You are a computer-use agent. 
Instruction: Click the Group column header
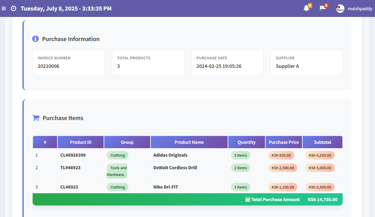click(127, 142)
